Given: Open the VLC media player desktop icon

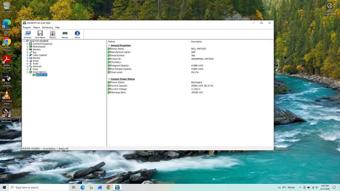Looking at the screenshot, I should click(6, 98).
